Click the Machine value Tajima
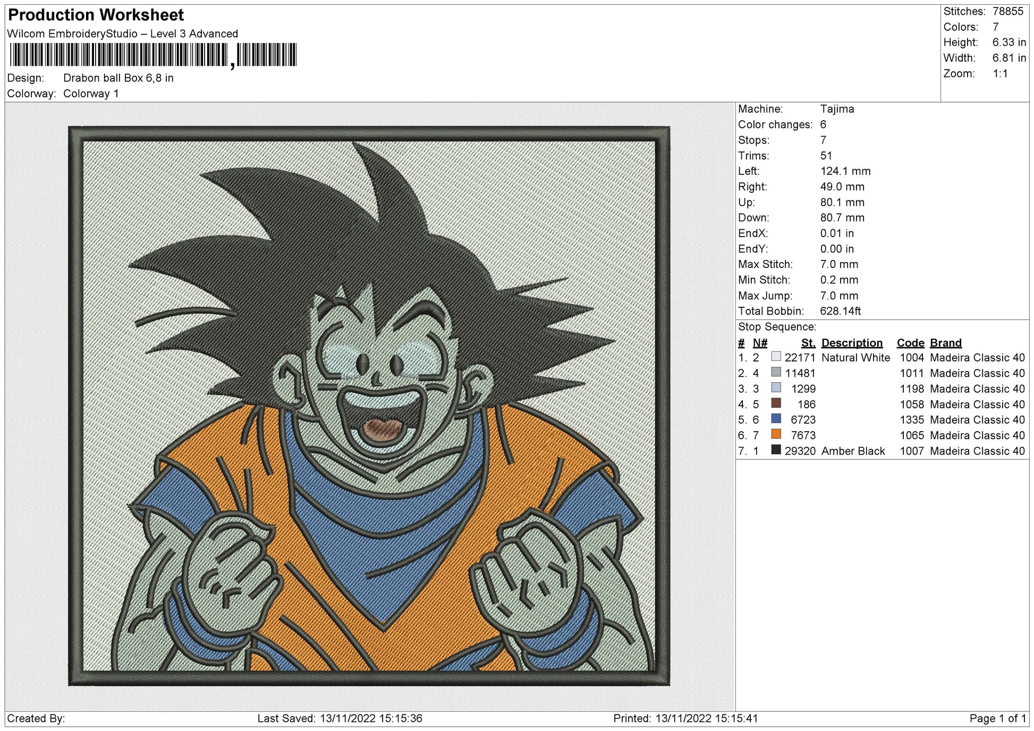Image resolution: width=1034 pixels, height=731 pixels. tap(837, 109)
